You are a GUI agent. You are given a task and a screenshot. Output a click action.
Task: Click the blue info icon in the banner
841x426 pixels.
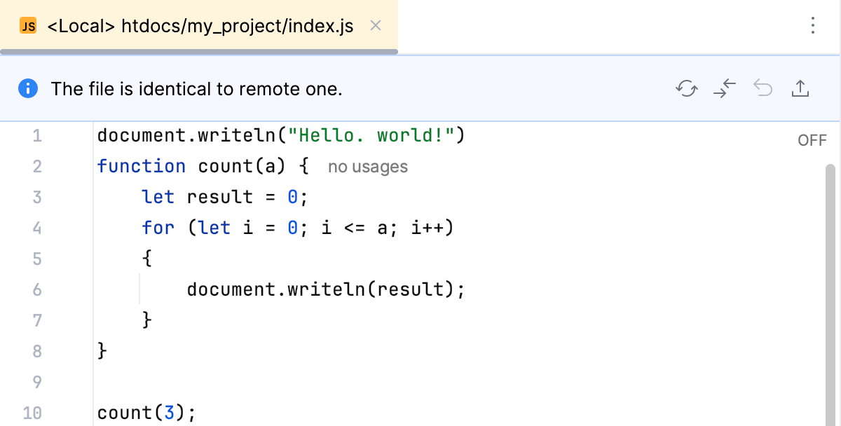click(x=28, y=88)
